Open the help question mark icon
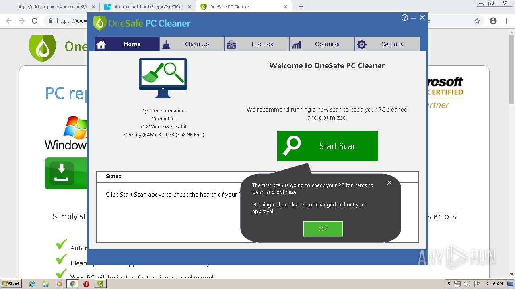The image size is (515, 289). [x=405, y=18]
